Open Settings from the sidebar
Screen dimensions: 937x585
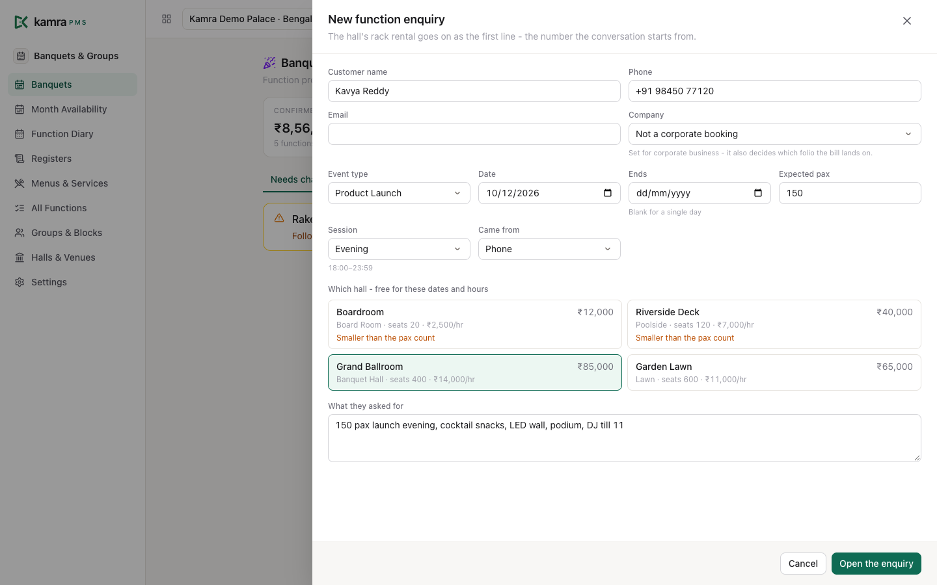point(72,282)
